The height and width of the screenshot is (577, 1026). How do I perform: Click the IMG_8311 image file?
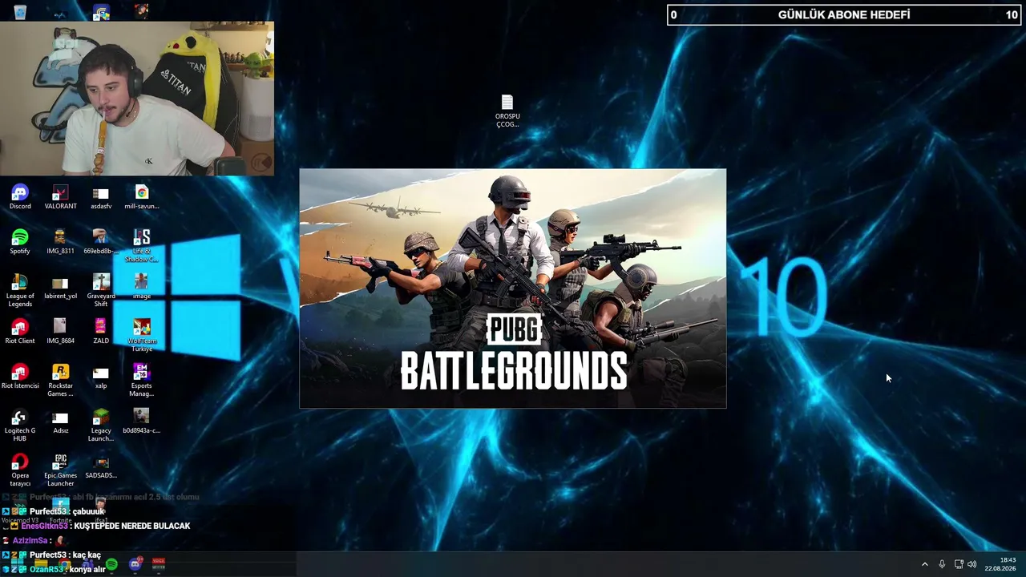coord(60,242)
